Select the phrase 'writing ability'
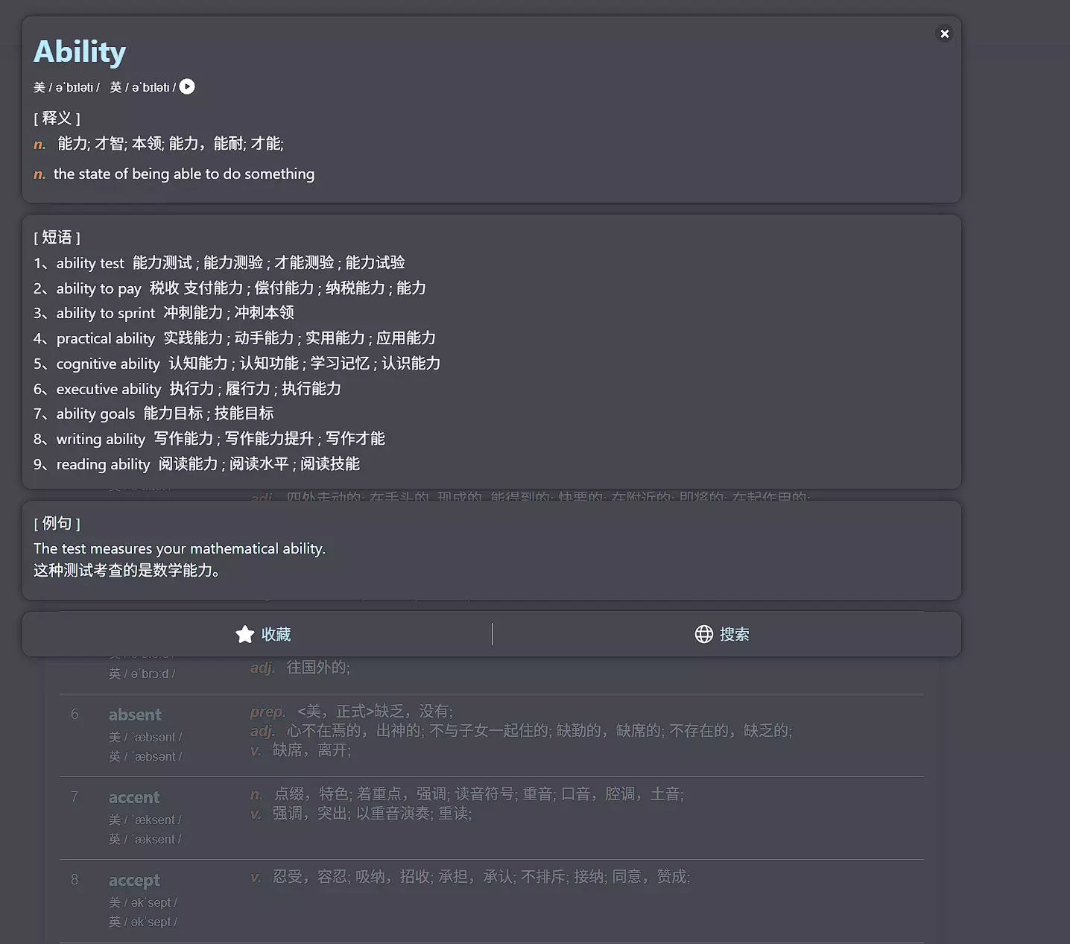 [101, 439]
